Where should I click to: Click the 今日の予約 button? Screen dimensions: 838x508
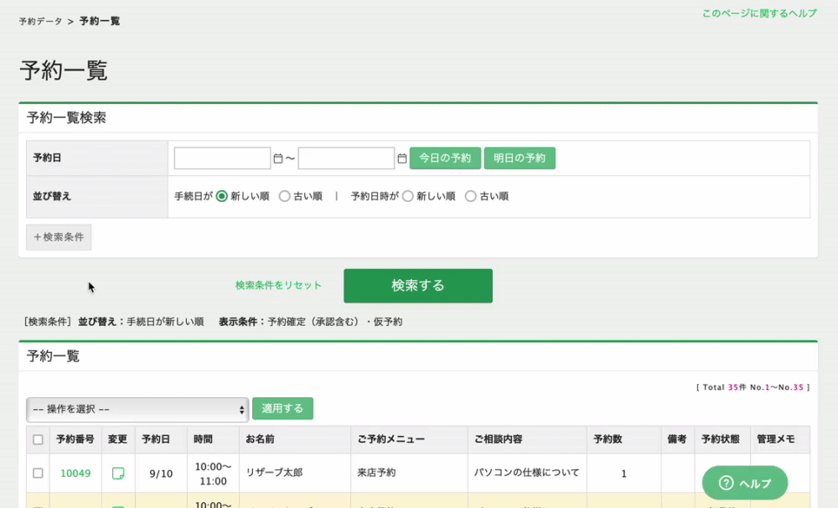(x=445, y=158)
